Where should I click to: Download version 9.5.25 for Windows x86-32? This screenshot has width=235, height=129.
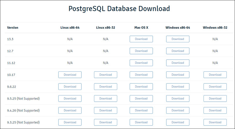(215, 98)
